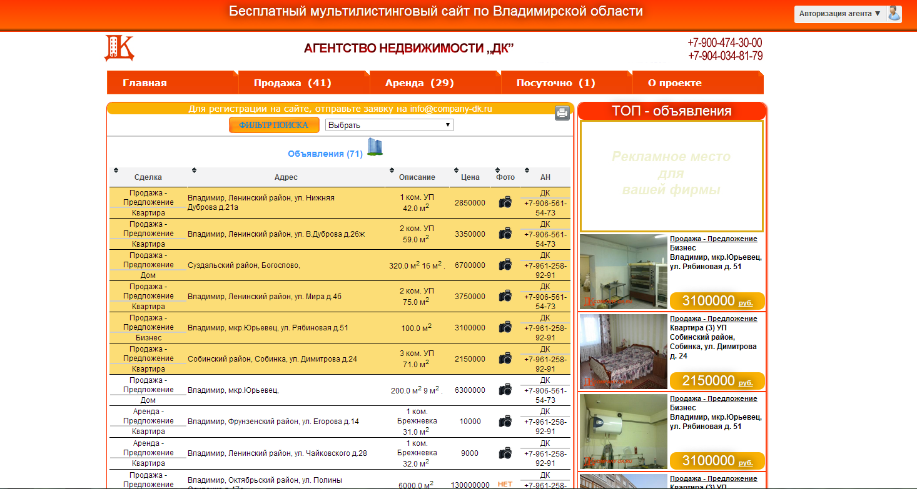Click the price 3750000 in the table
917x489 pixels.
[x=470, y=297]
